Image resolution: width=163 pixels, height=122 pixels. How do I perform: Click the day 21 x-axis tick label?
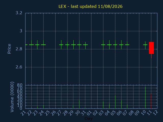click(x=23, y=113)
